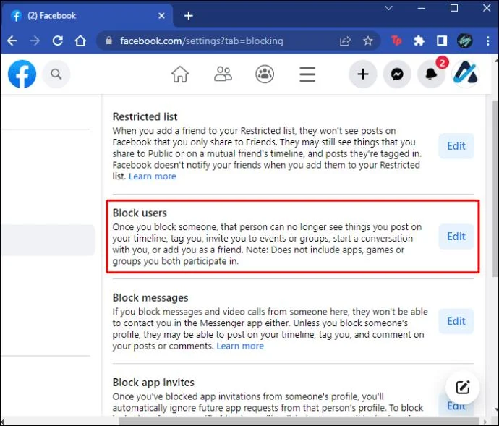Open the Chrome profile avatar
The height and width of the screenshot is (426, 499).
pos(464,41)
